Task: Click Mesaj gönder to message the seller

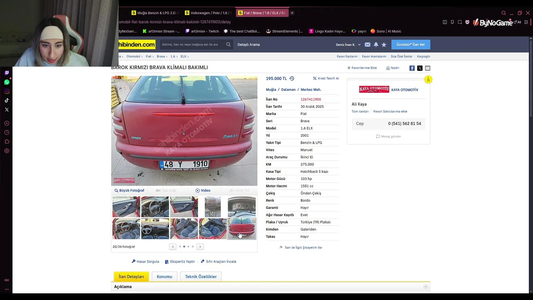Action: coord(389,136)
